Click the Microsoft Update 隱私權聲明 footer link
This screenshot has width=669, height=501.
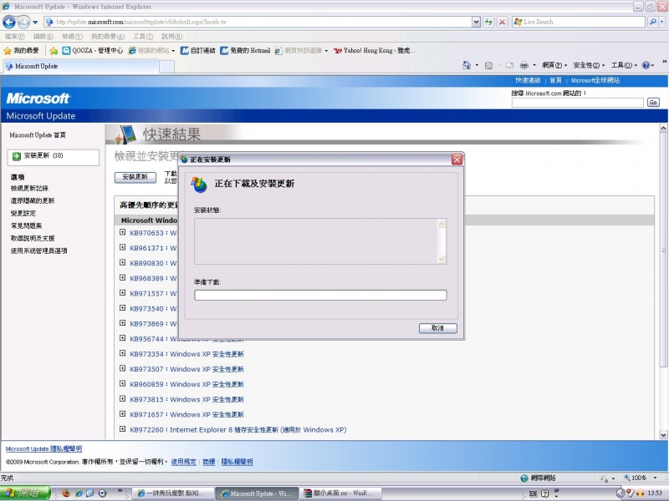click(x=43, y=449)
